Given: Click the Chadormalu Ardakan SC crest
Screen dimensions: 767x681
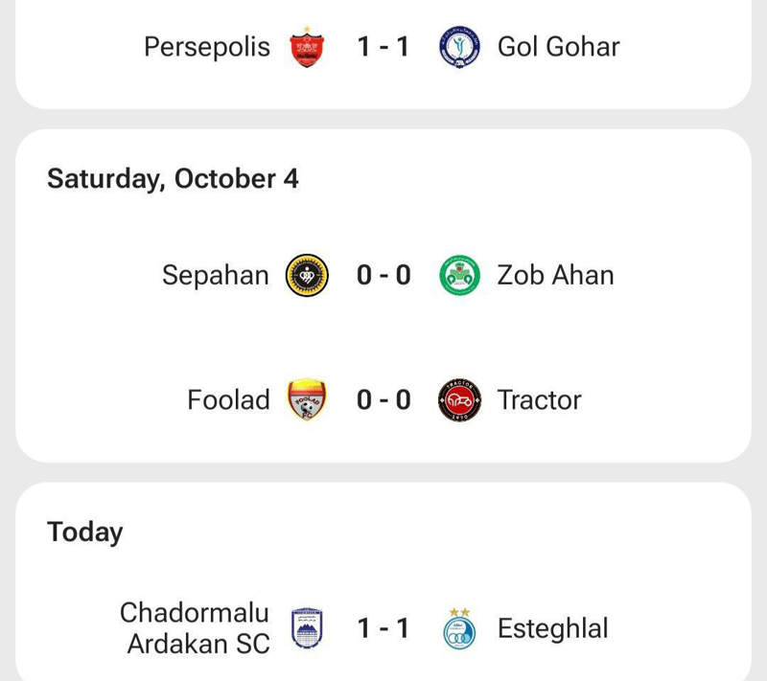Looking at the screenshot, I should coord(307,628).
